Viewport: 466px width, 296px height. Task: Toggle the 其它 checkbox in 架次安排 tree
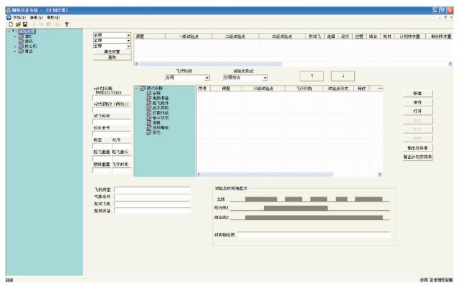(149, 132)
